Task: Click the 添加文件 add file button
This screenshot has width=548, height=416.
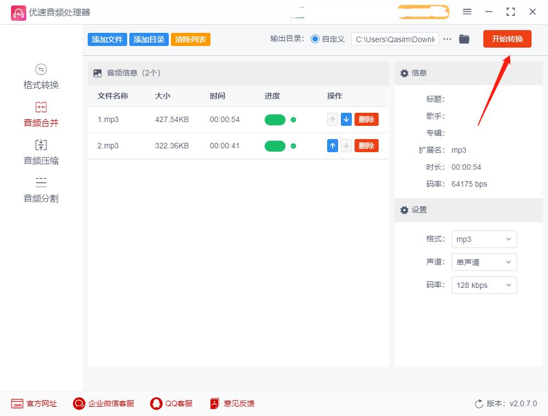Action: pyautogui.click(x=107, y=39)
